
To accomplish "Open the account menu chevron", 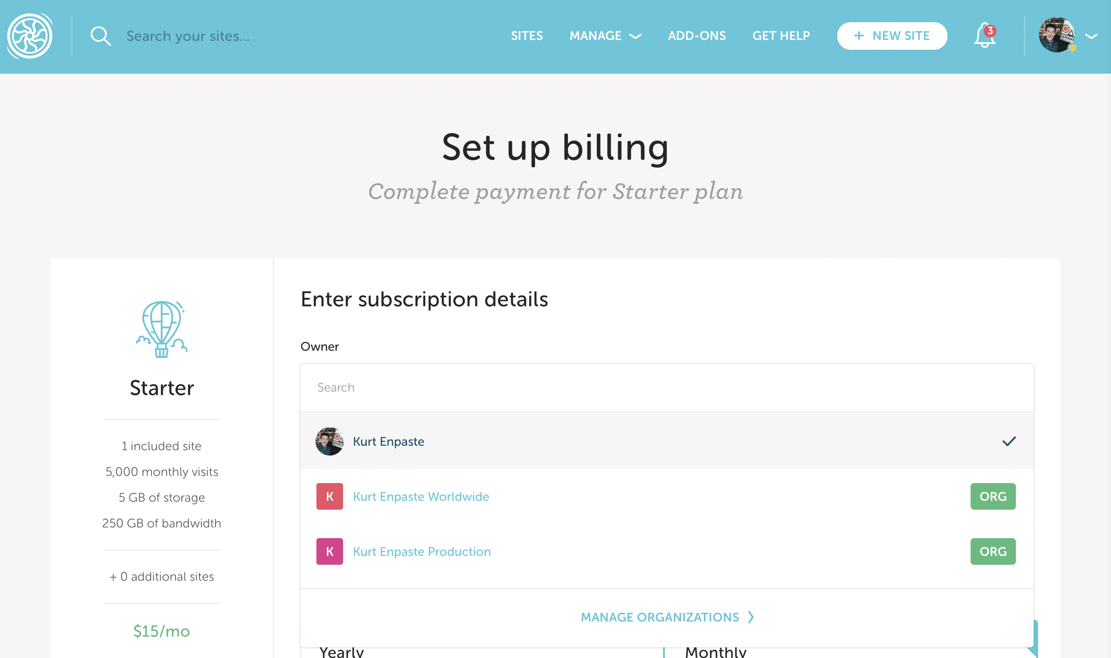I will coord(1091,36).
